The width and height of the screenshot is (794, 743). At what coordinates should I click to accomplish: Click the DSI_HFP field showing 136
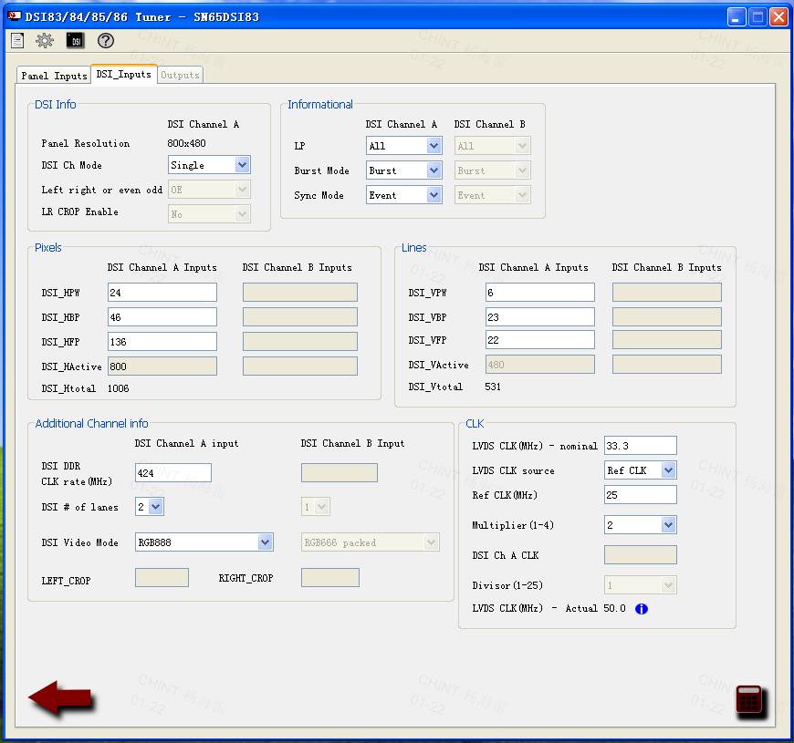162,341
